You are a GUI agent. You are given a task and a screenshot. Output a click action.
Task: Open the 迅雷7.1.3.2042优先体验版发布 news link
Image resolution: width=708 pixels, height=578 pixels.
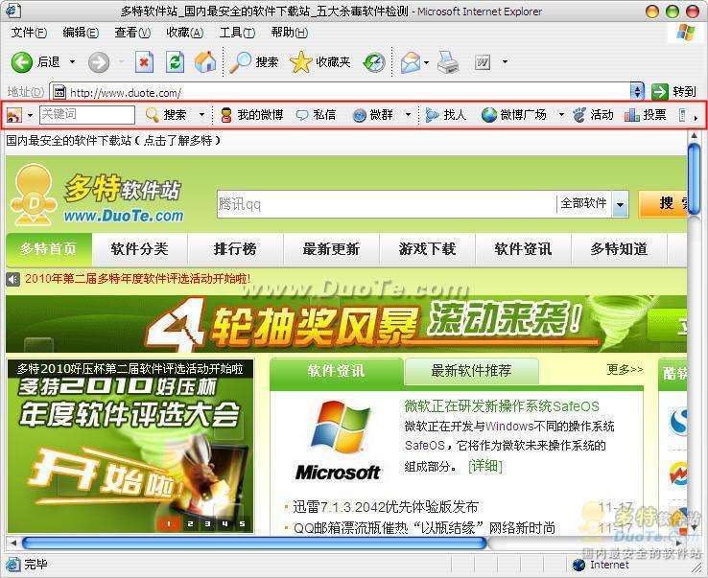point(386,507)
